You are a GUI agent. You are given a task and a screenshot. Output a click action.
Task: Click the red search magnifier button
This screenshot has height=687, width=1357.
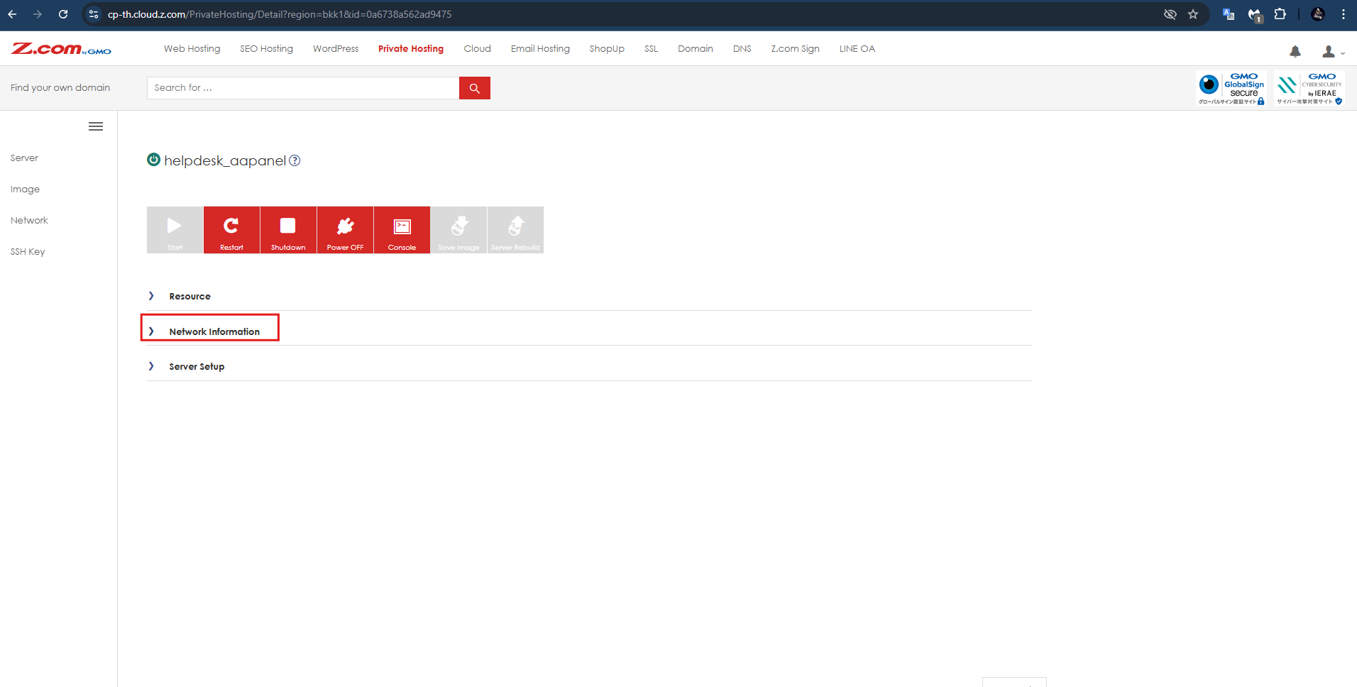[475, 88]
